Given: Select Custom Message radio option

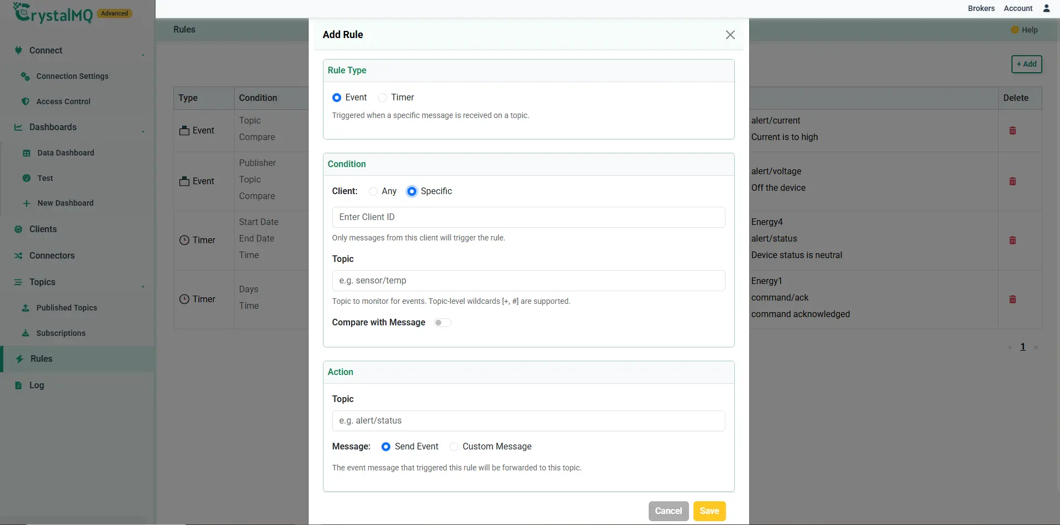Looking at the screenshot, I should (x=454, y=447).
